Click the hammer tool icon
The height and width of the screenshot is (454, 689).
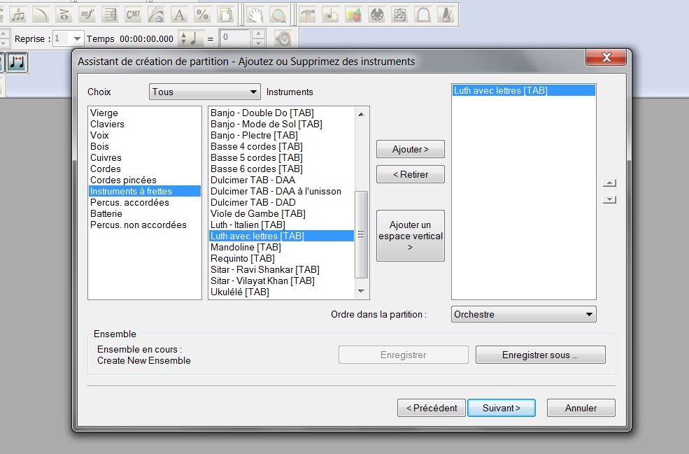point(307,13)
